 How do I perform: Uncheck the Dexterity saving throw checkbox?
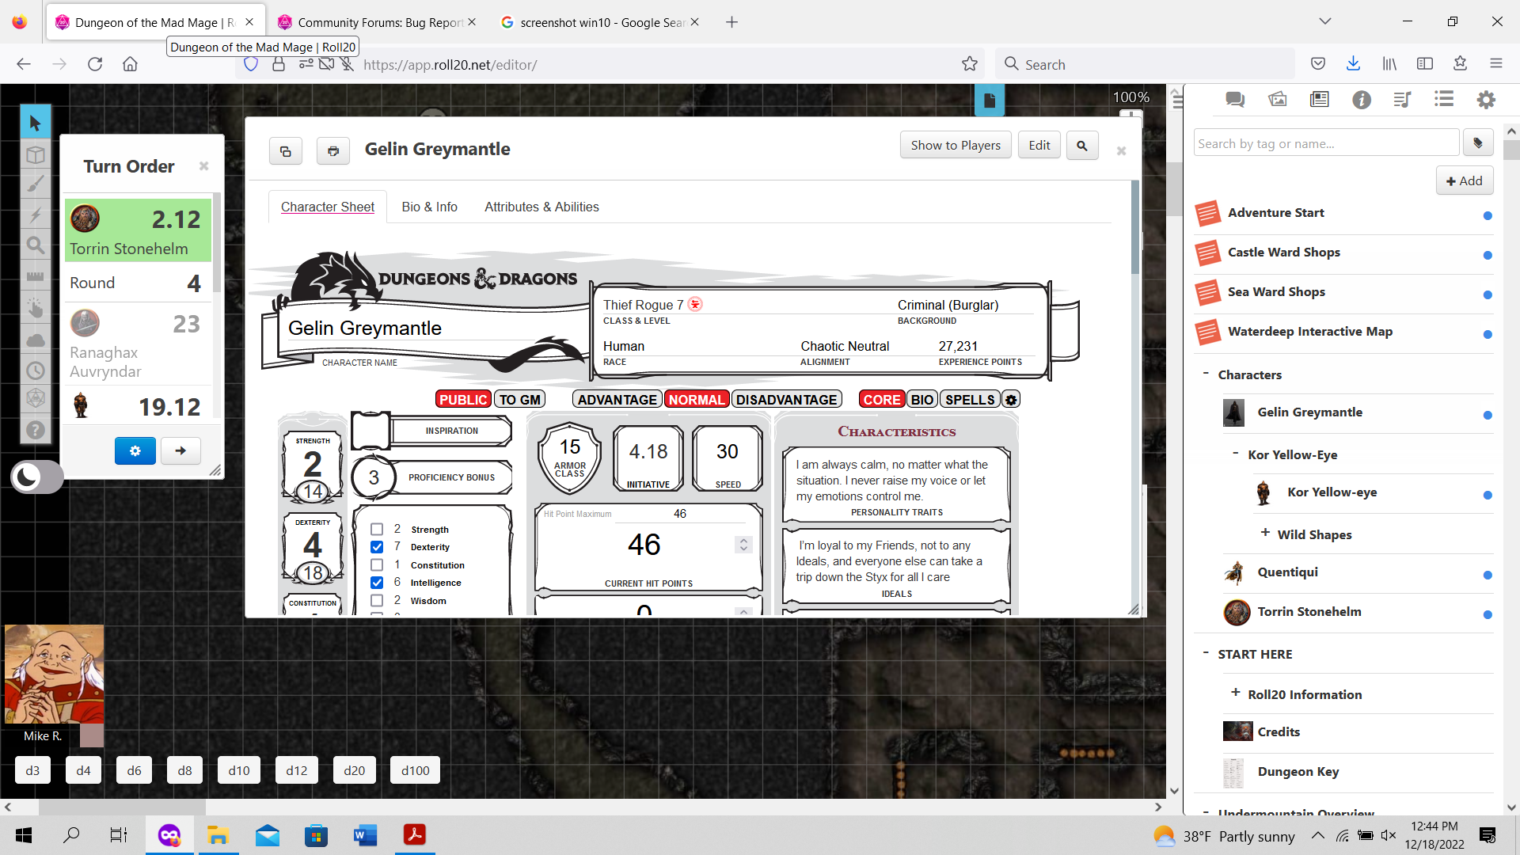377,547
